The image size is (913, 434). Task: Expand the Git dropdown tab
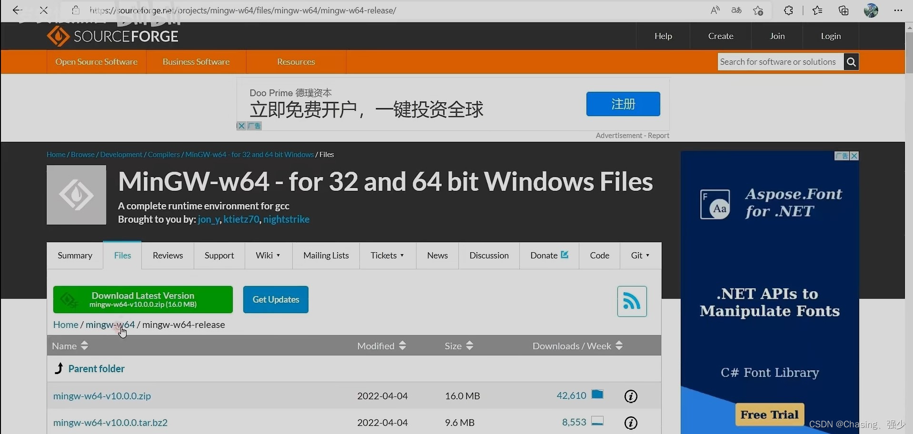[x=640, y=256]
